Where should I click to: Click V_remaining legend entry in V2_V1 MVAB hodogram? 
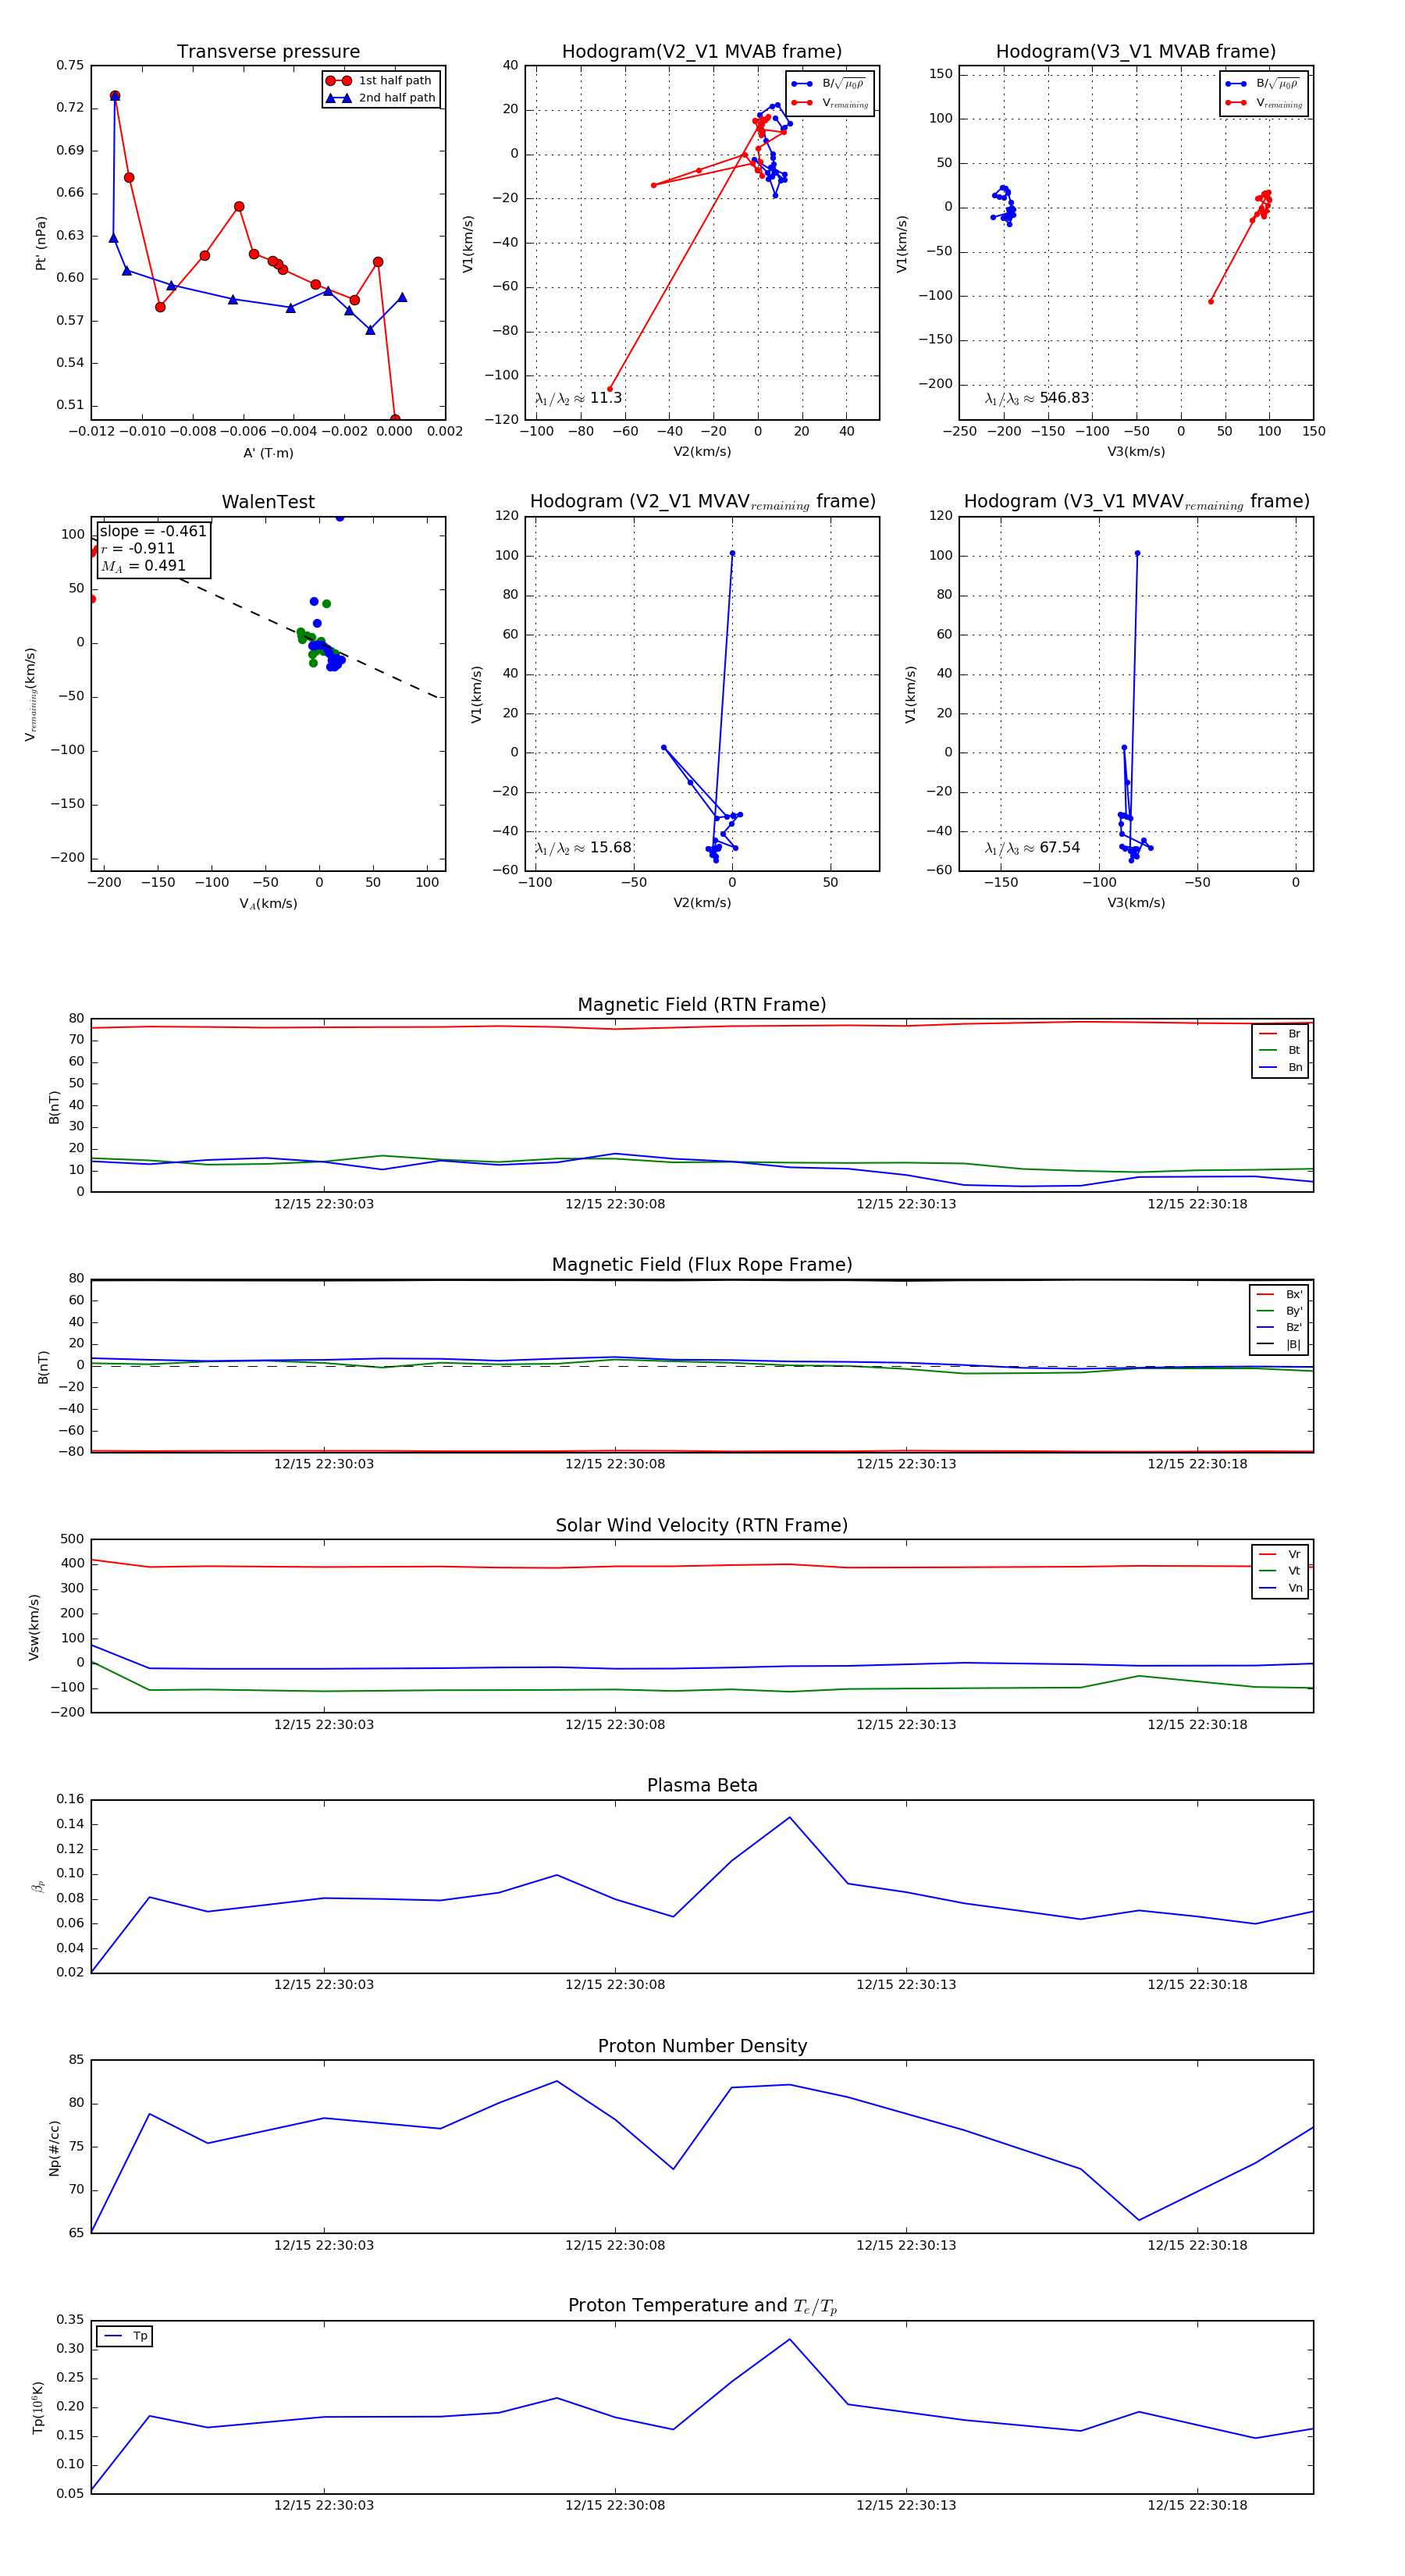830,103
